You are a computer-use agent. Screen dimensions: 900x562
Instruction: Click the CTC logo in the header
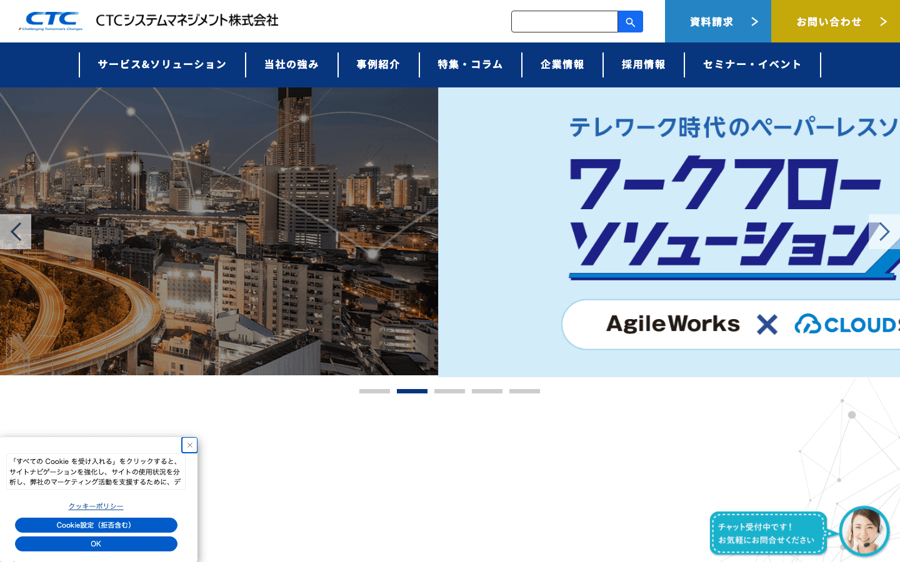[51, 21]
